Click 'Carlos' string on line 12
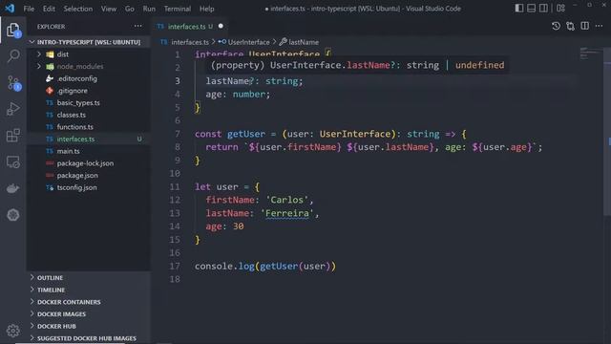This screenshot has height=344, width=611. [286, 200]
